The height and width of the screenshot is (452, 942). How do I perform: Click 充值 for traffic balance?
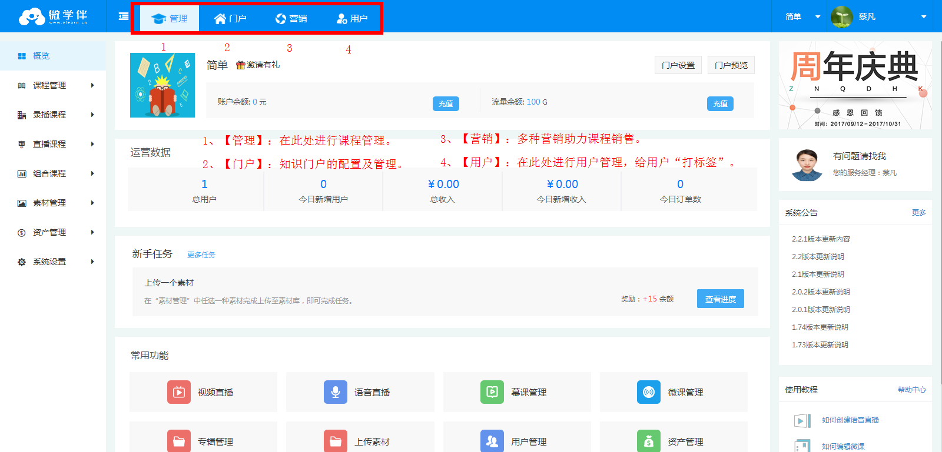coord(720,103)
